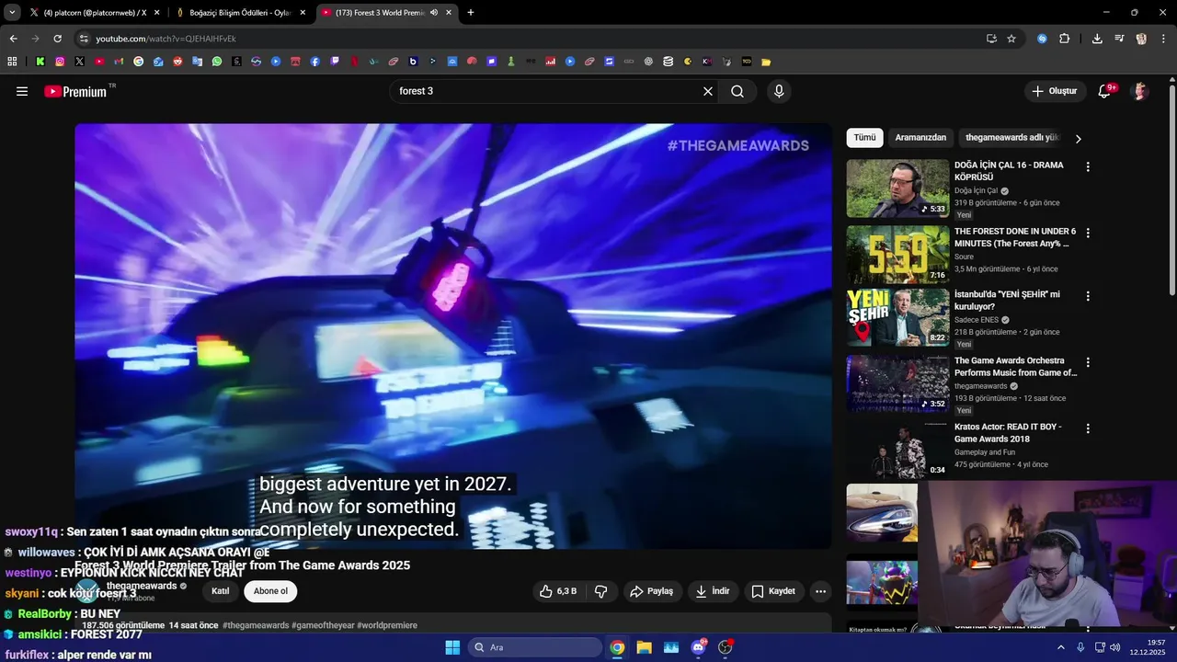Mute the Forest 3 tab audio
Image resolution: width=1177 pixels, height=662 pixels.
click(434, 13)
